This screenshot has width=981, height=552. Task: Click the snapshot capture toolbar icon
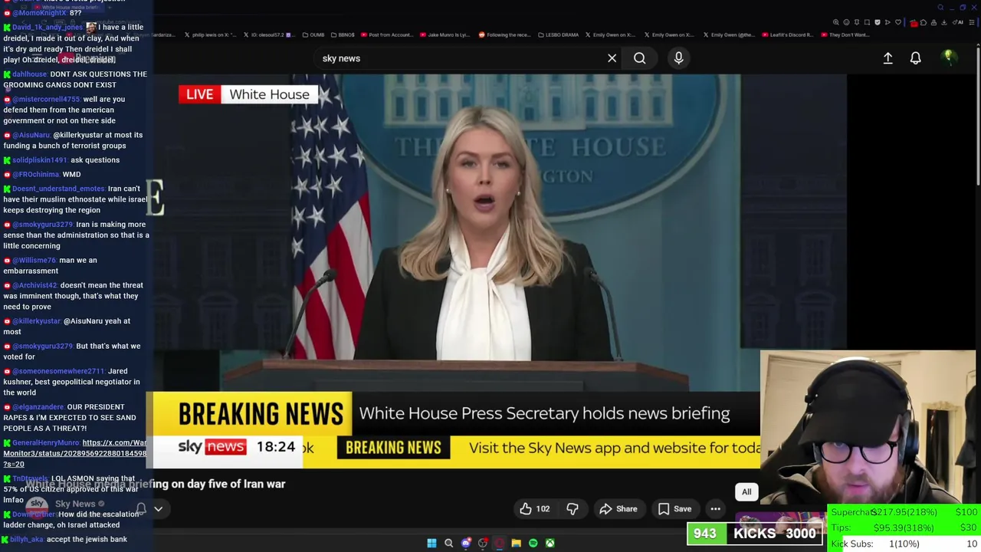(867, 22)
